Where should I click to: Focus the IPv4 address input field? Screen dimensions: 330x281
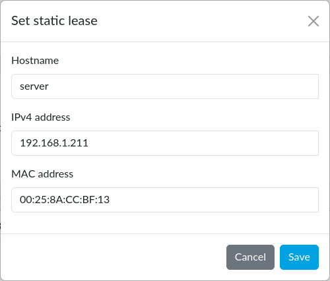(x=165, y=143)
